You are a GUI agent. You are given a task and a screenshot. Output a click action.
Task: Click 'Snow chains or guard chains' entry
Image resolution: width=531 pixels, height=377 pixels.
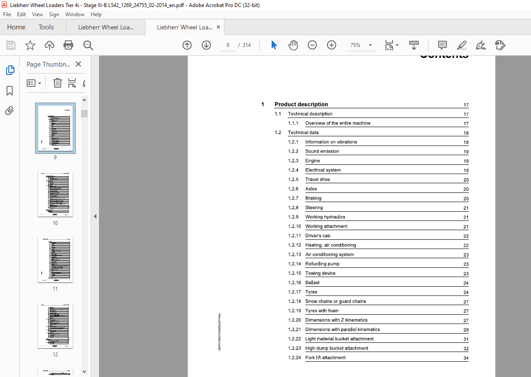(x=336, y=301)
